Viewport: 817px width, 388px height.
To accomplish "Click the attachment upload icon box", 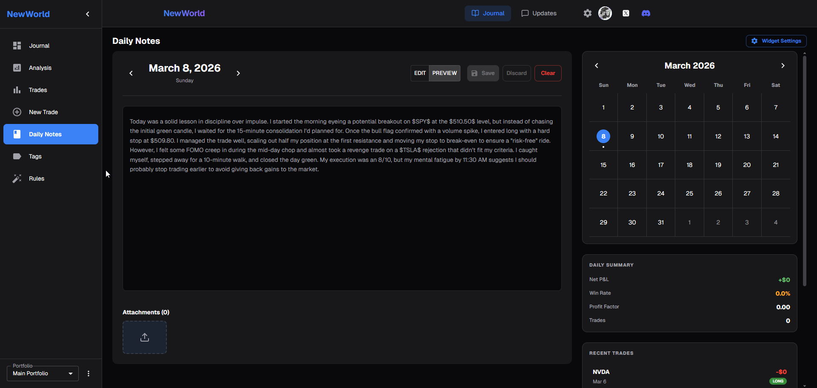I will [x=145, y=337].
